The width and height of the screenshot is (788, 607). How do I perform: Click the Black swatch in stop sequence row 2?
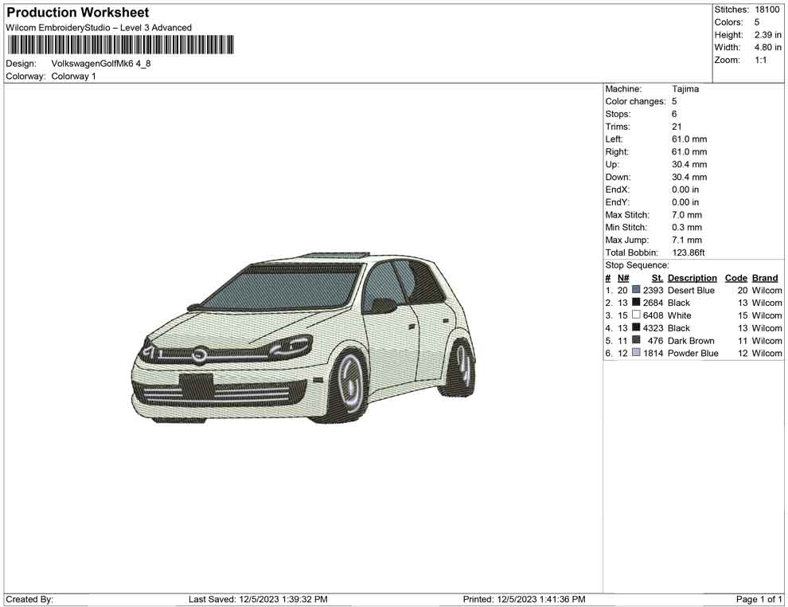(x=637, y=303)
